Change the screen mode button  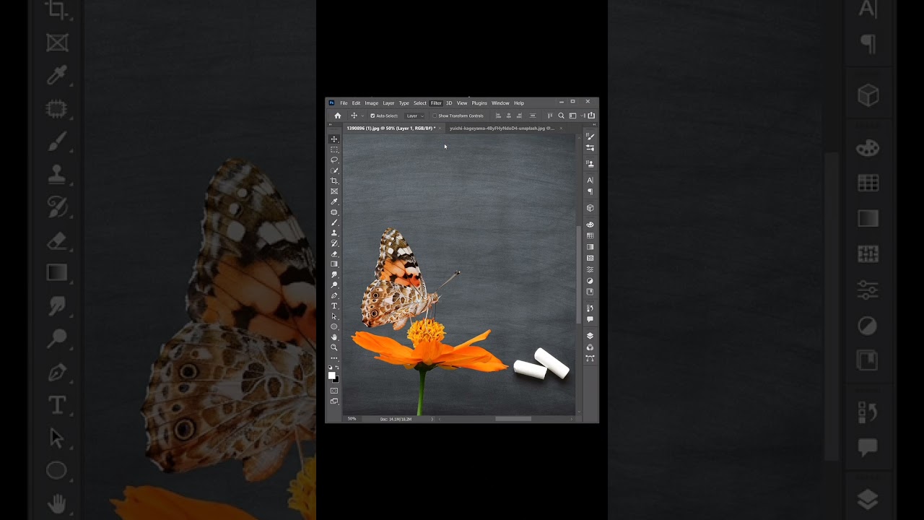point(334,401)
